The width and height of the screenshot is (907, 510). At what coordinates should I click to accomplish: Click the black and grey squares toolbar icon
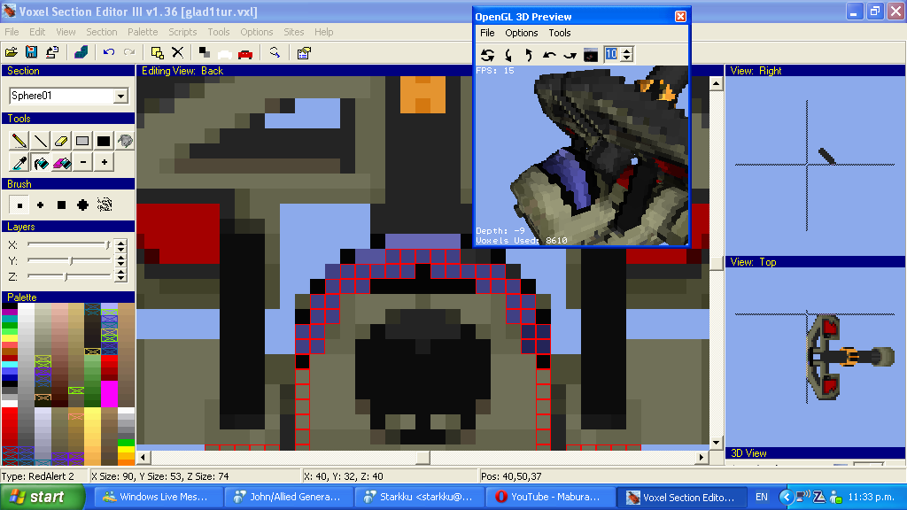pos(205,52)
